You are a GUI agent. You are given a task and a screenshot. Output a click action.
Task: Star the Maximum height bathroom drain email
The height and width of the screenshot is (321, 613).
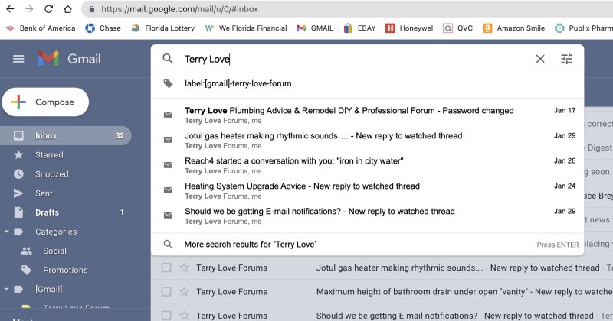click(x=184, y=292)
